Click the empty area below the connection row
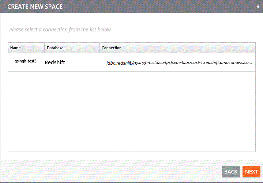This screenshot has width=263, height=183. [x=132, y=110]
